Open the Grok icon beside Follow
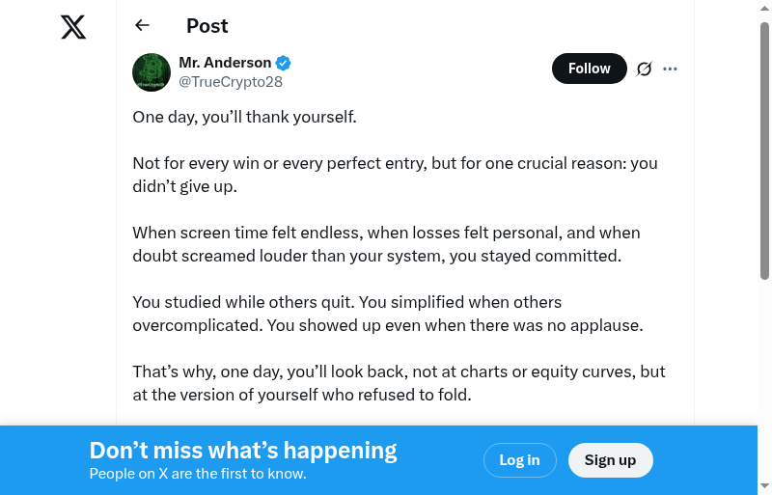Screen dimensions: 772x495 pyautogui.click(x=645, y=69)
